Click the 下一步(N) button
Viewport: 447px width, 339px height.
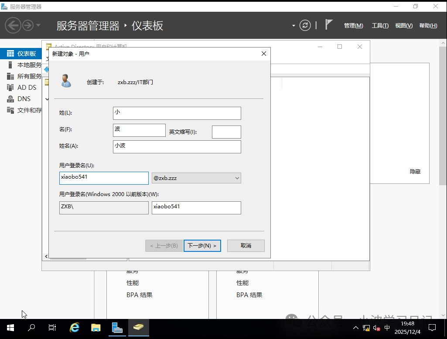point(202,245)
